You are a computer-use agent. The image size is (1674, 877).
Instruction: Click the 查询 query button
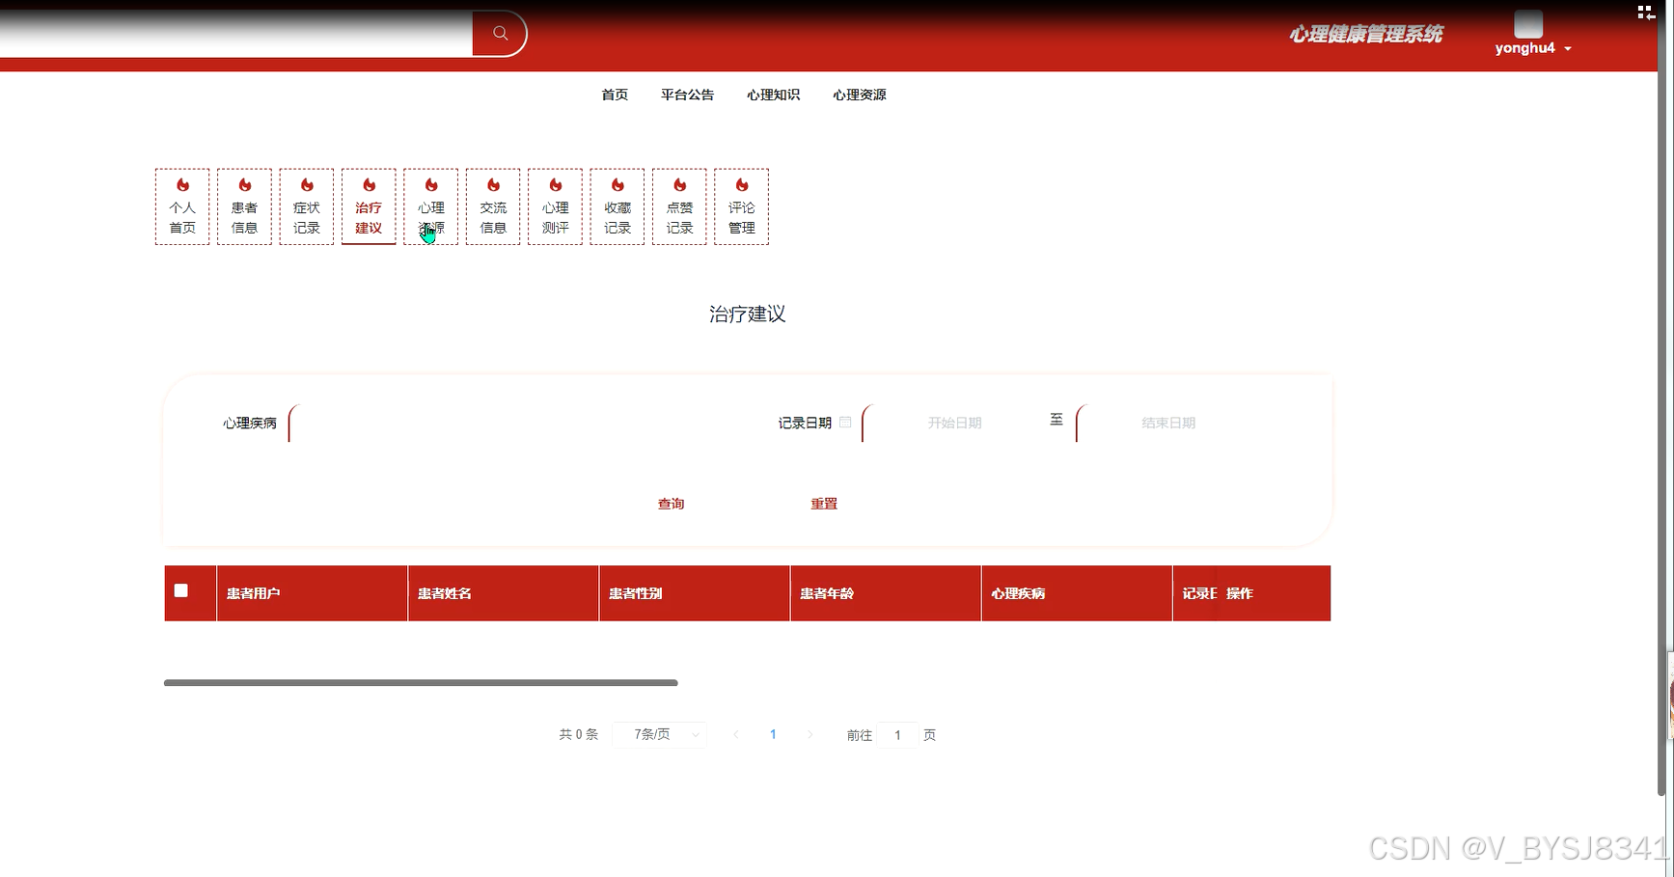tap(671, 504)
